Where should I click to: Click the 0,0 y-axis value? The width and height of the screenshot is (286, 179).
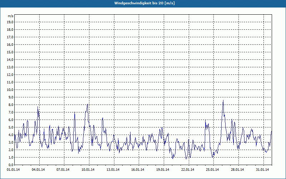tap(11, 165)
